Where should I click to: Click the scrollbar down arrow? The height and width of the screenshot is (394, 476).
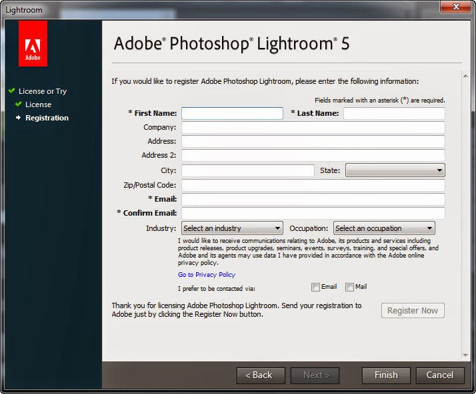click(x=465, y=355)
